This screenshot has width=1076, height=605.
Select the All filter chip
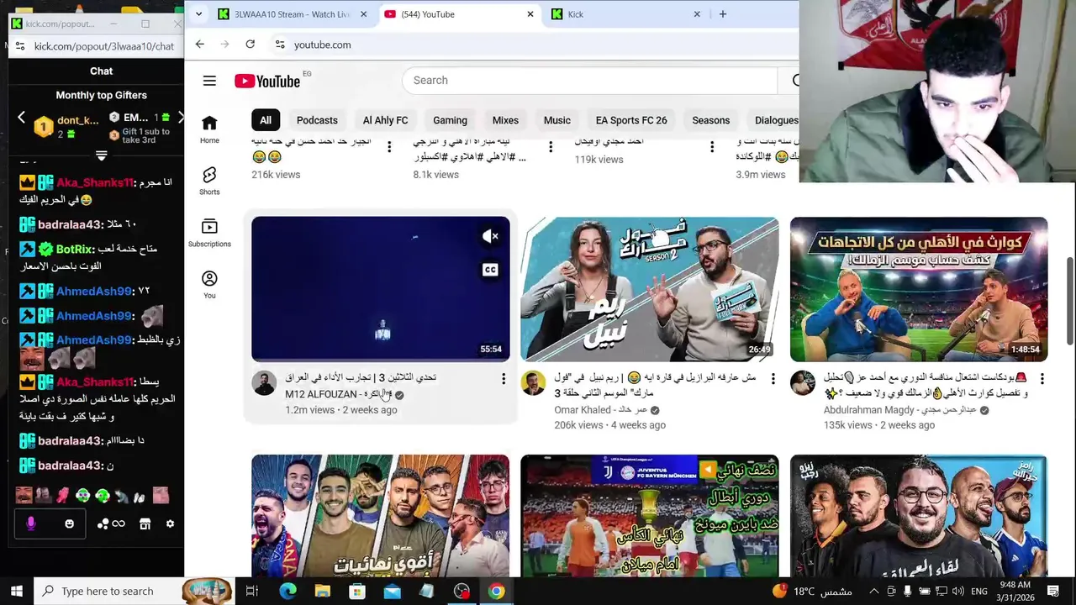tap(266, 120)
